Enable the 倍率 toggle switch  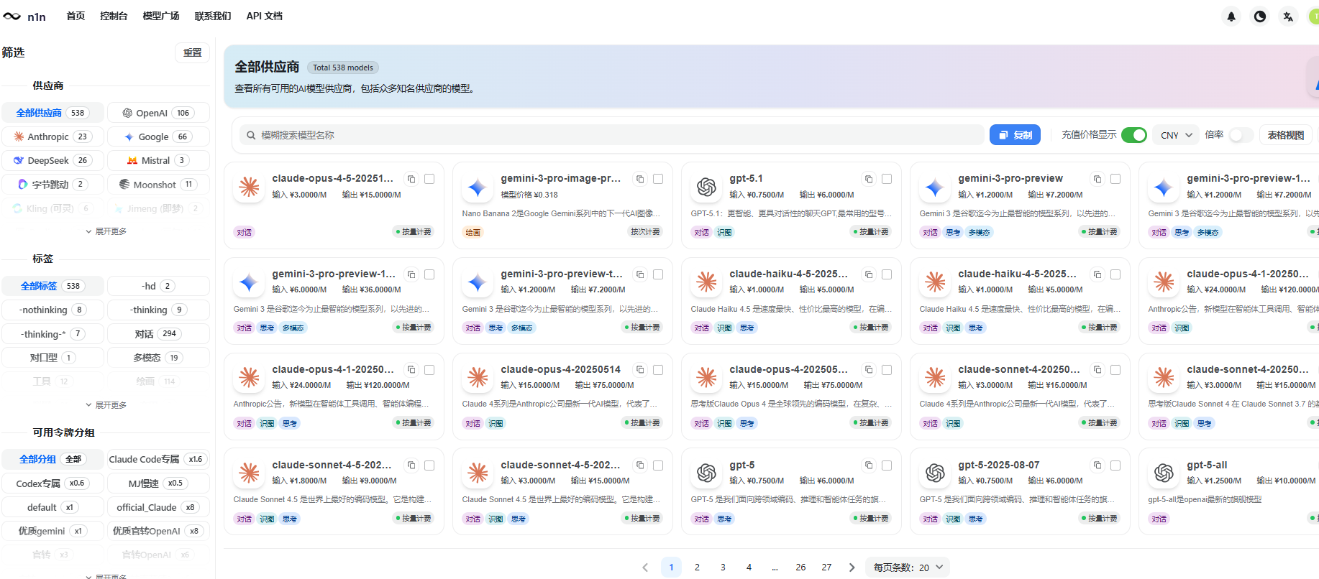pyautogui.click(x=1241, y=135)
